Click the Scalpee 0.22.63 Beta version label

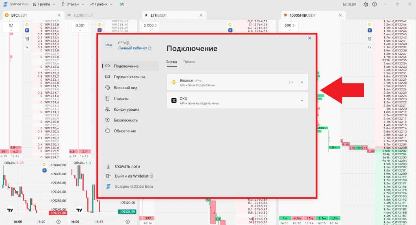134,186
